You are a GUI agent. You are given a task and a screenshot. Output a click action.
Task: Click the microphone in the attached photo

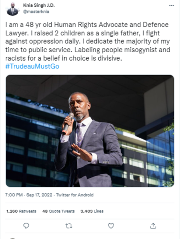pyautogui.click(x=68, y=124)
